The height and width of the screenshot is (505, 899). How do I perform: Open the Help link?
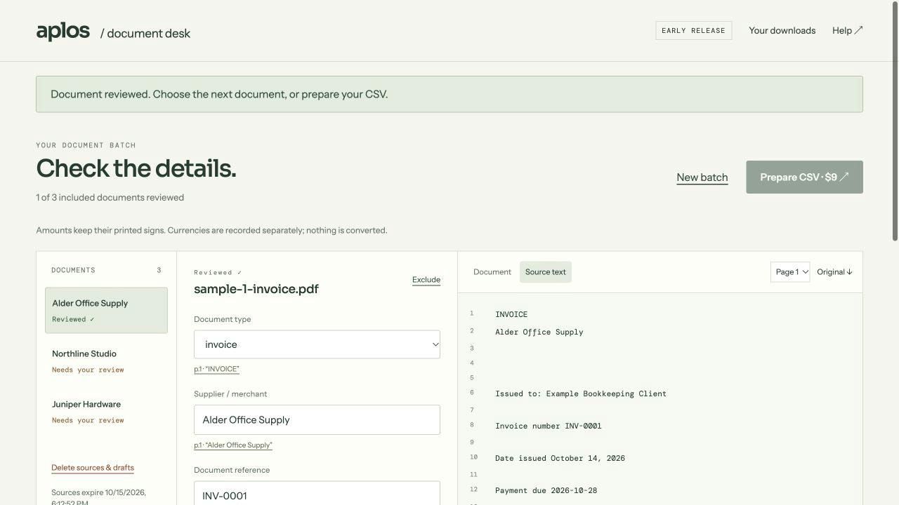tap(847, 30)
